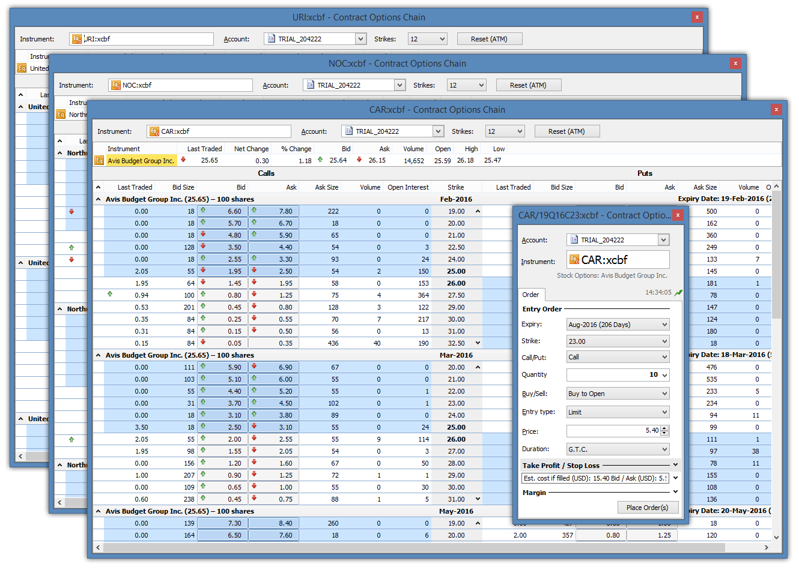Click put ask 1.25 at May-2016 strike 20.00
This screenshot has height=573, width=799.
[652, 535]
